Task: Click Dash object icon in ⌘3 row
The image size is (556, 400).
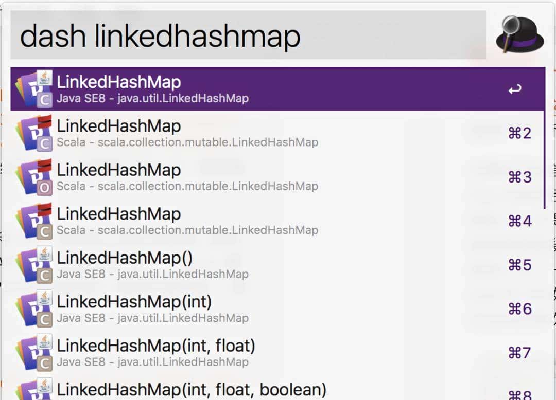Action: tap(34, 177)
